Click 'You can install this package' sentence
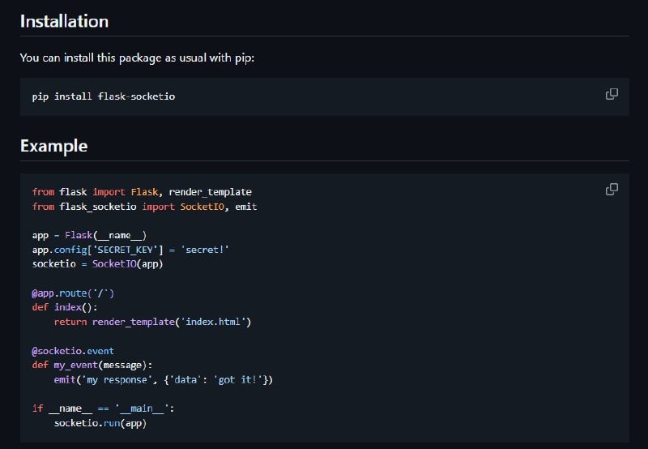 click(137, 58)
